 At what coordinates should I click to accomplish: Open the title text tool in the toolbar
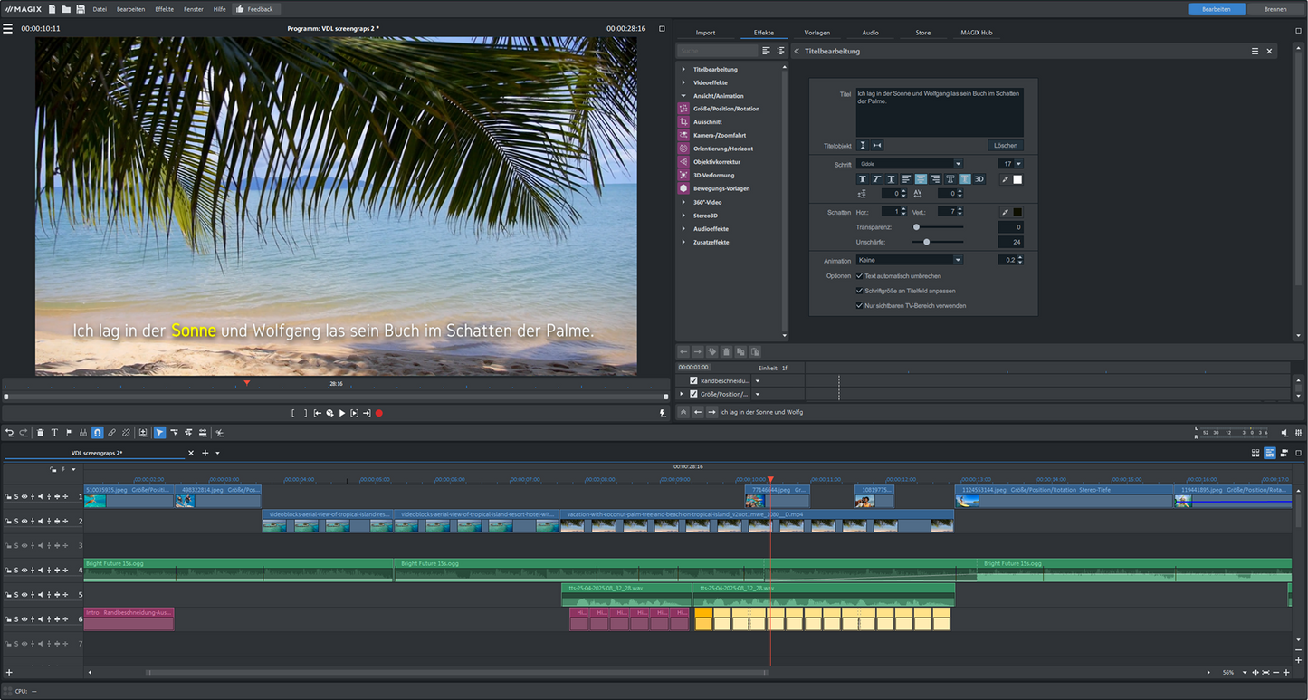pyautogui.click(x=54, y=433)
